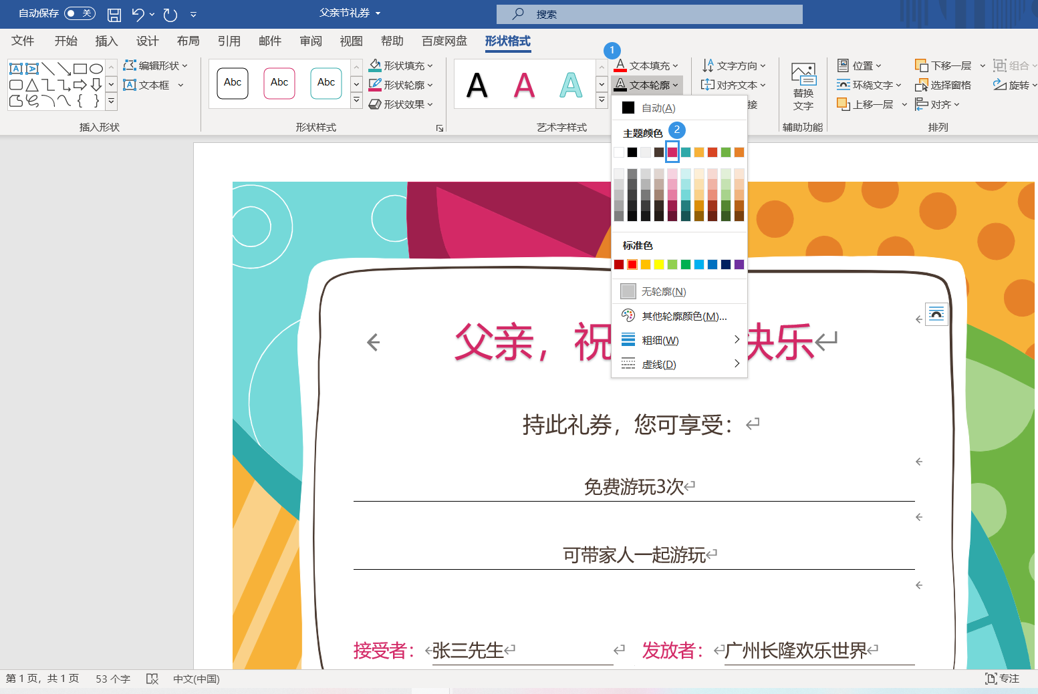Image resolution: width=1038 pixels, height=694 pixels.
Task: Open 文字方向 (Text Direction) dropdown
Action: click(x=734, y=65)
